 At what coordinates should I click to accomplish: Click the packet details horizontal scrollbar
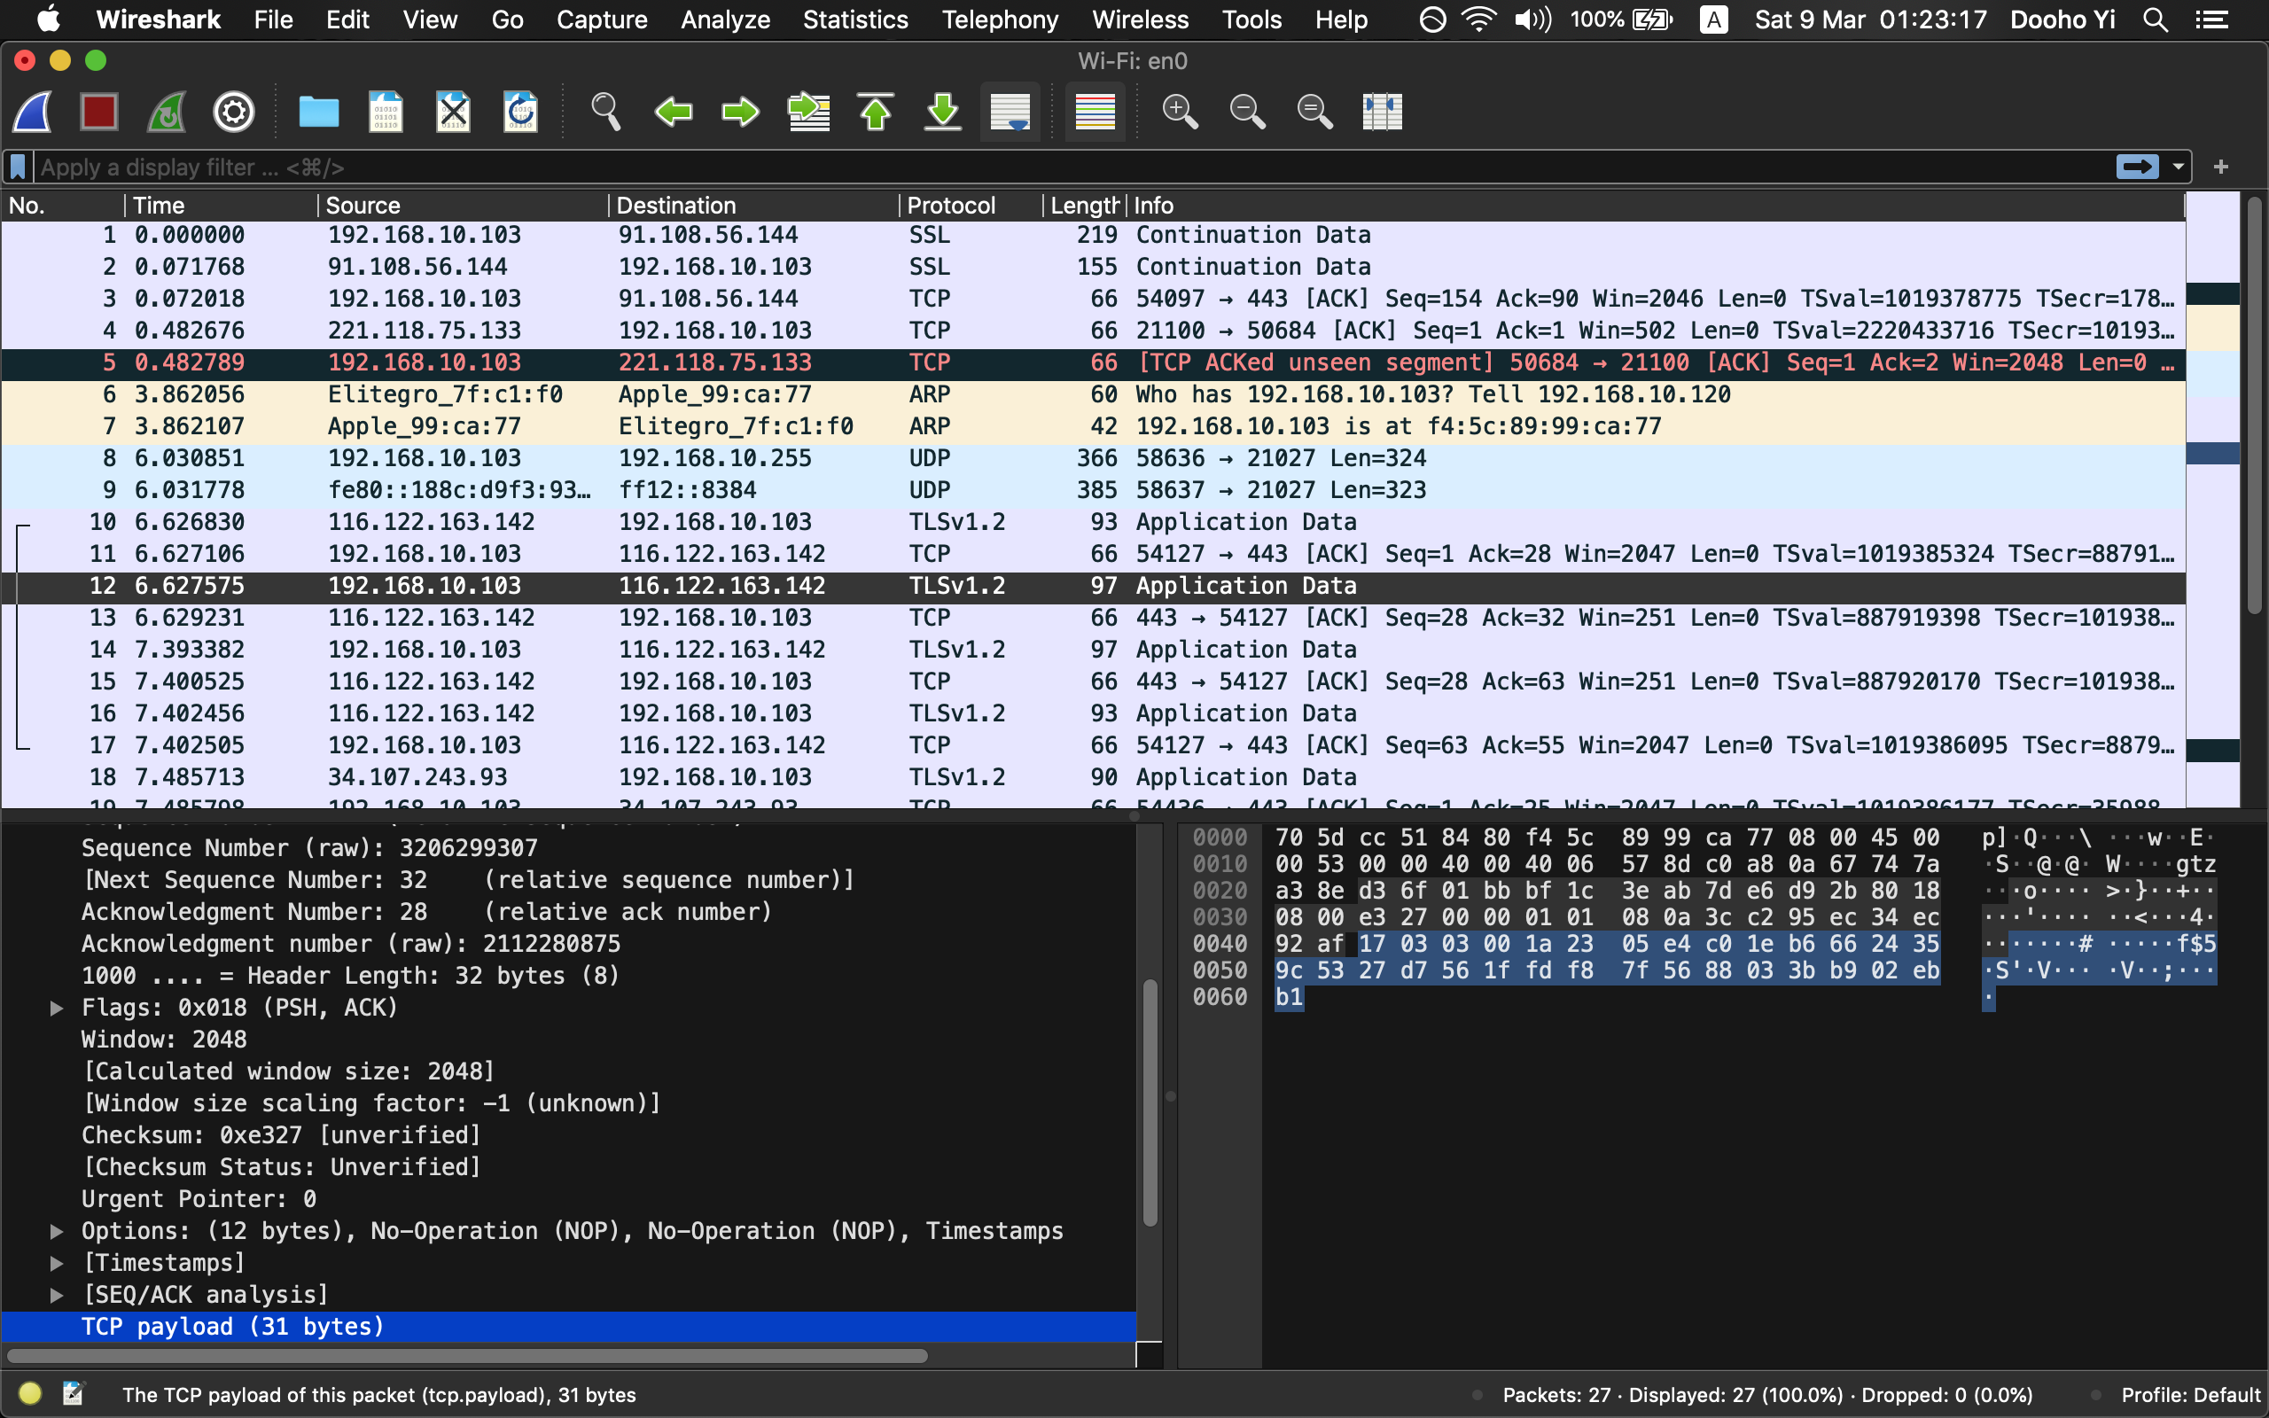pos(467,1355)
